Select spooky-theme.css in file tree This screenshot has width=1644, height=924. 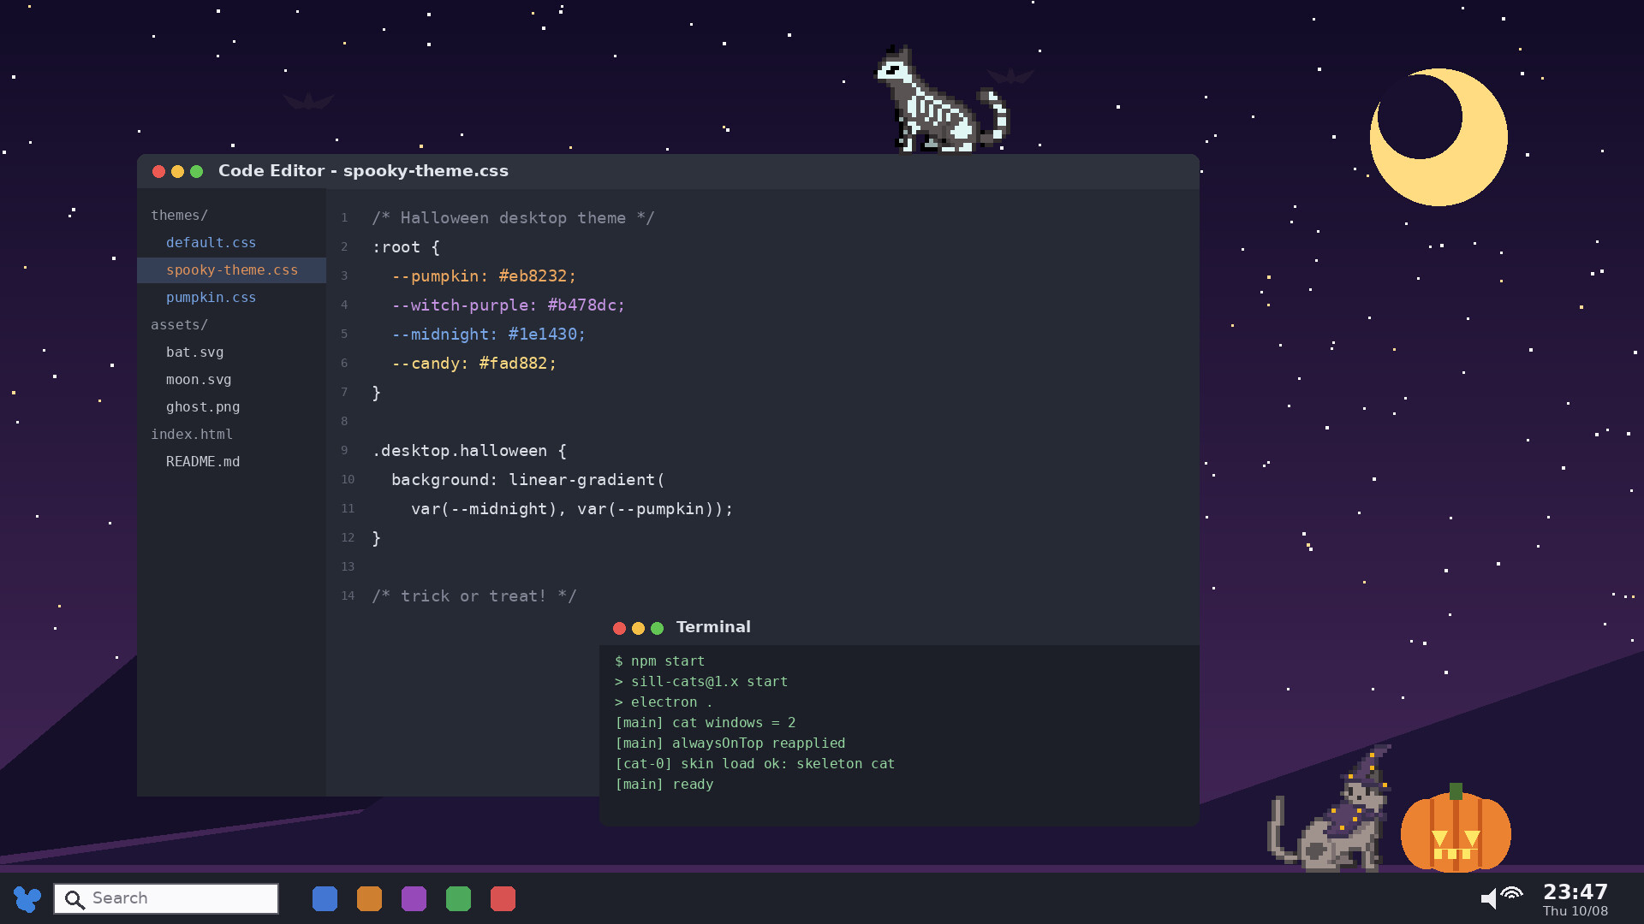231,270
